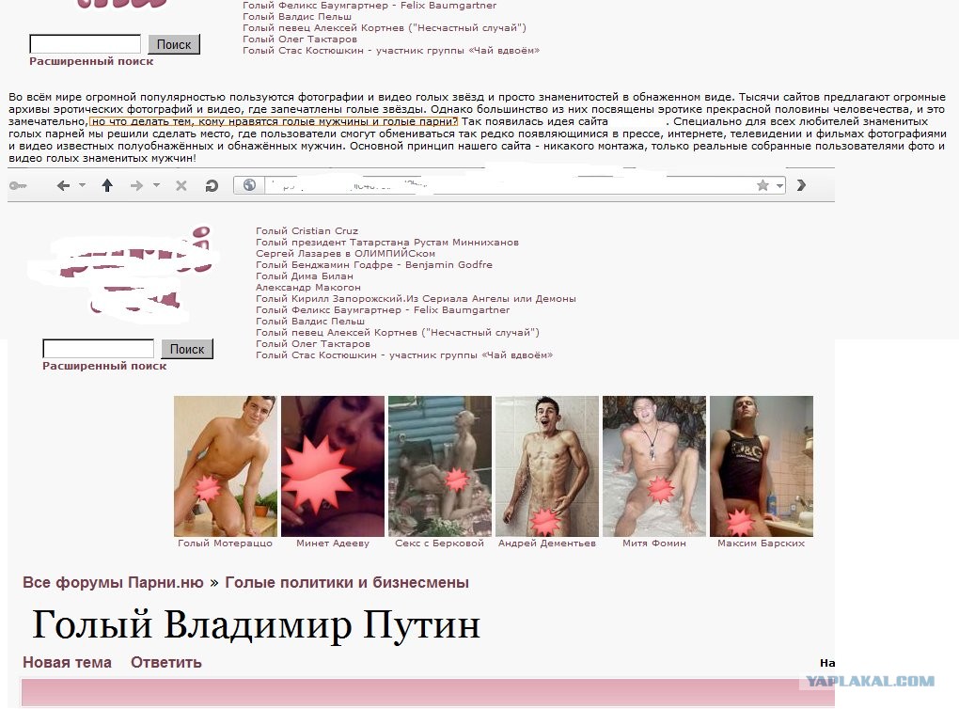Click the up arrow navigation icon
959x709 pixels.
[x=107, y=185]
